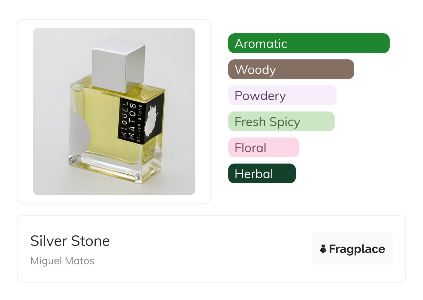Choose the Herbal accord bar

pyautogui.click(x=262, y=174)
